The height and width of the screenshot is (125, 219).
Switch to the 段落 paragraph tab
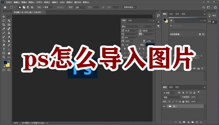(x=130, y=20)
